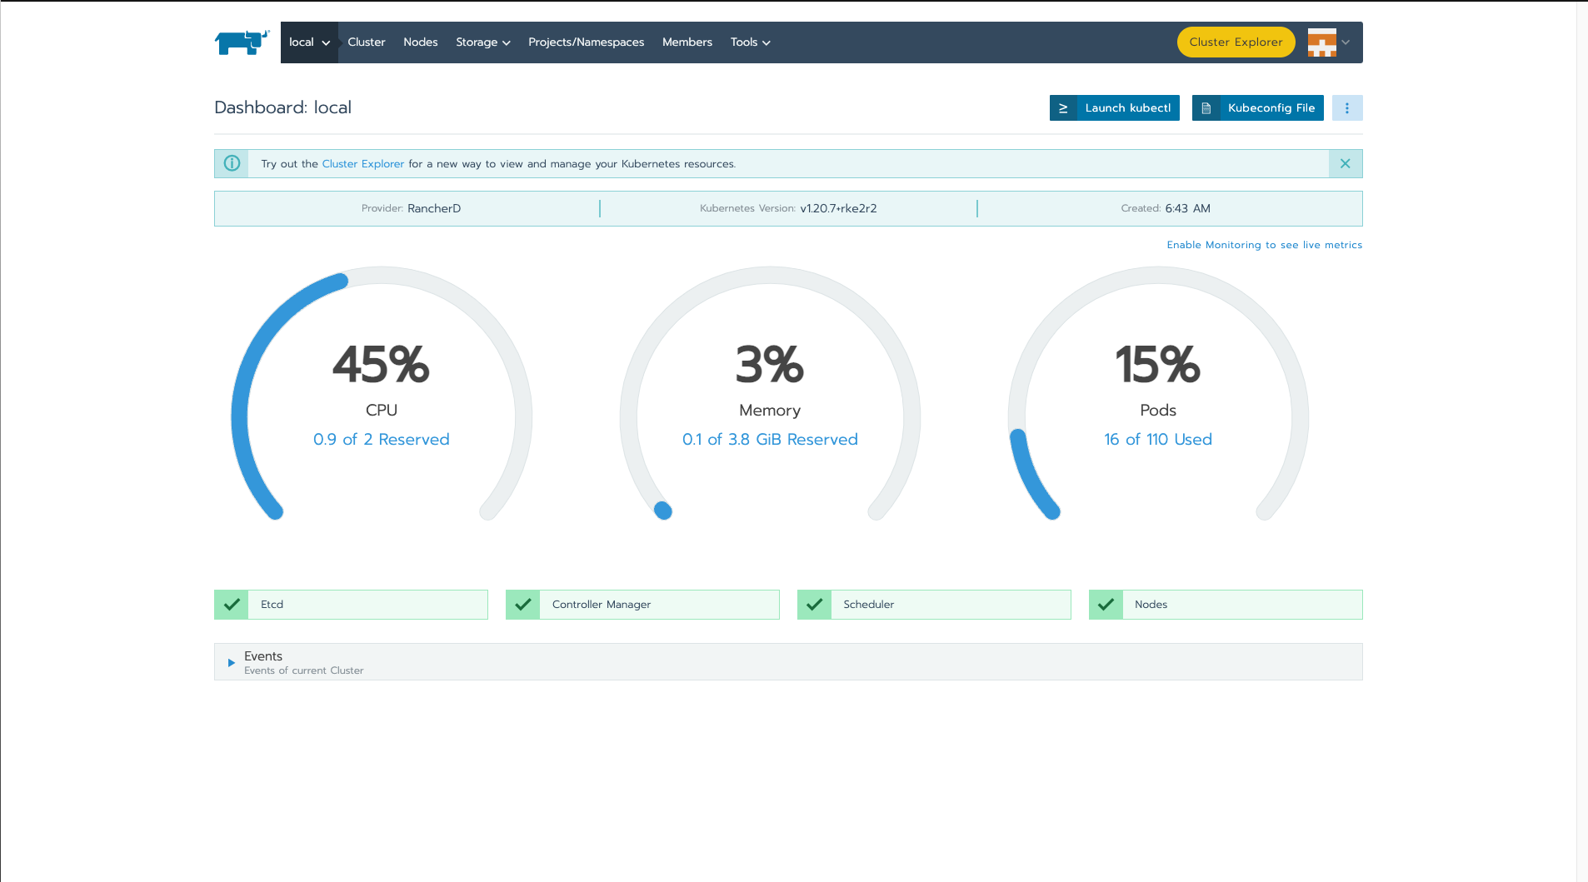Open the local cluster dropdown
This screenshot has height=882, width=1588.
point(309,42)
